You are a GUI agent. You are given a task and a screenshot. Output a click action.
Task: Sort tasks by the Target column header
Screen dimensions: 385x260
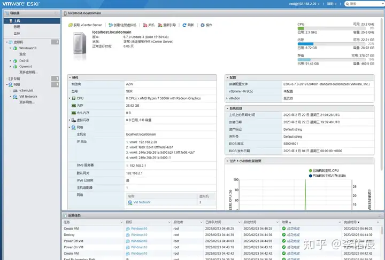click(x=148, y=222)
